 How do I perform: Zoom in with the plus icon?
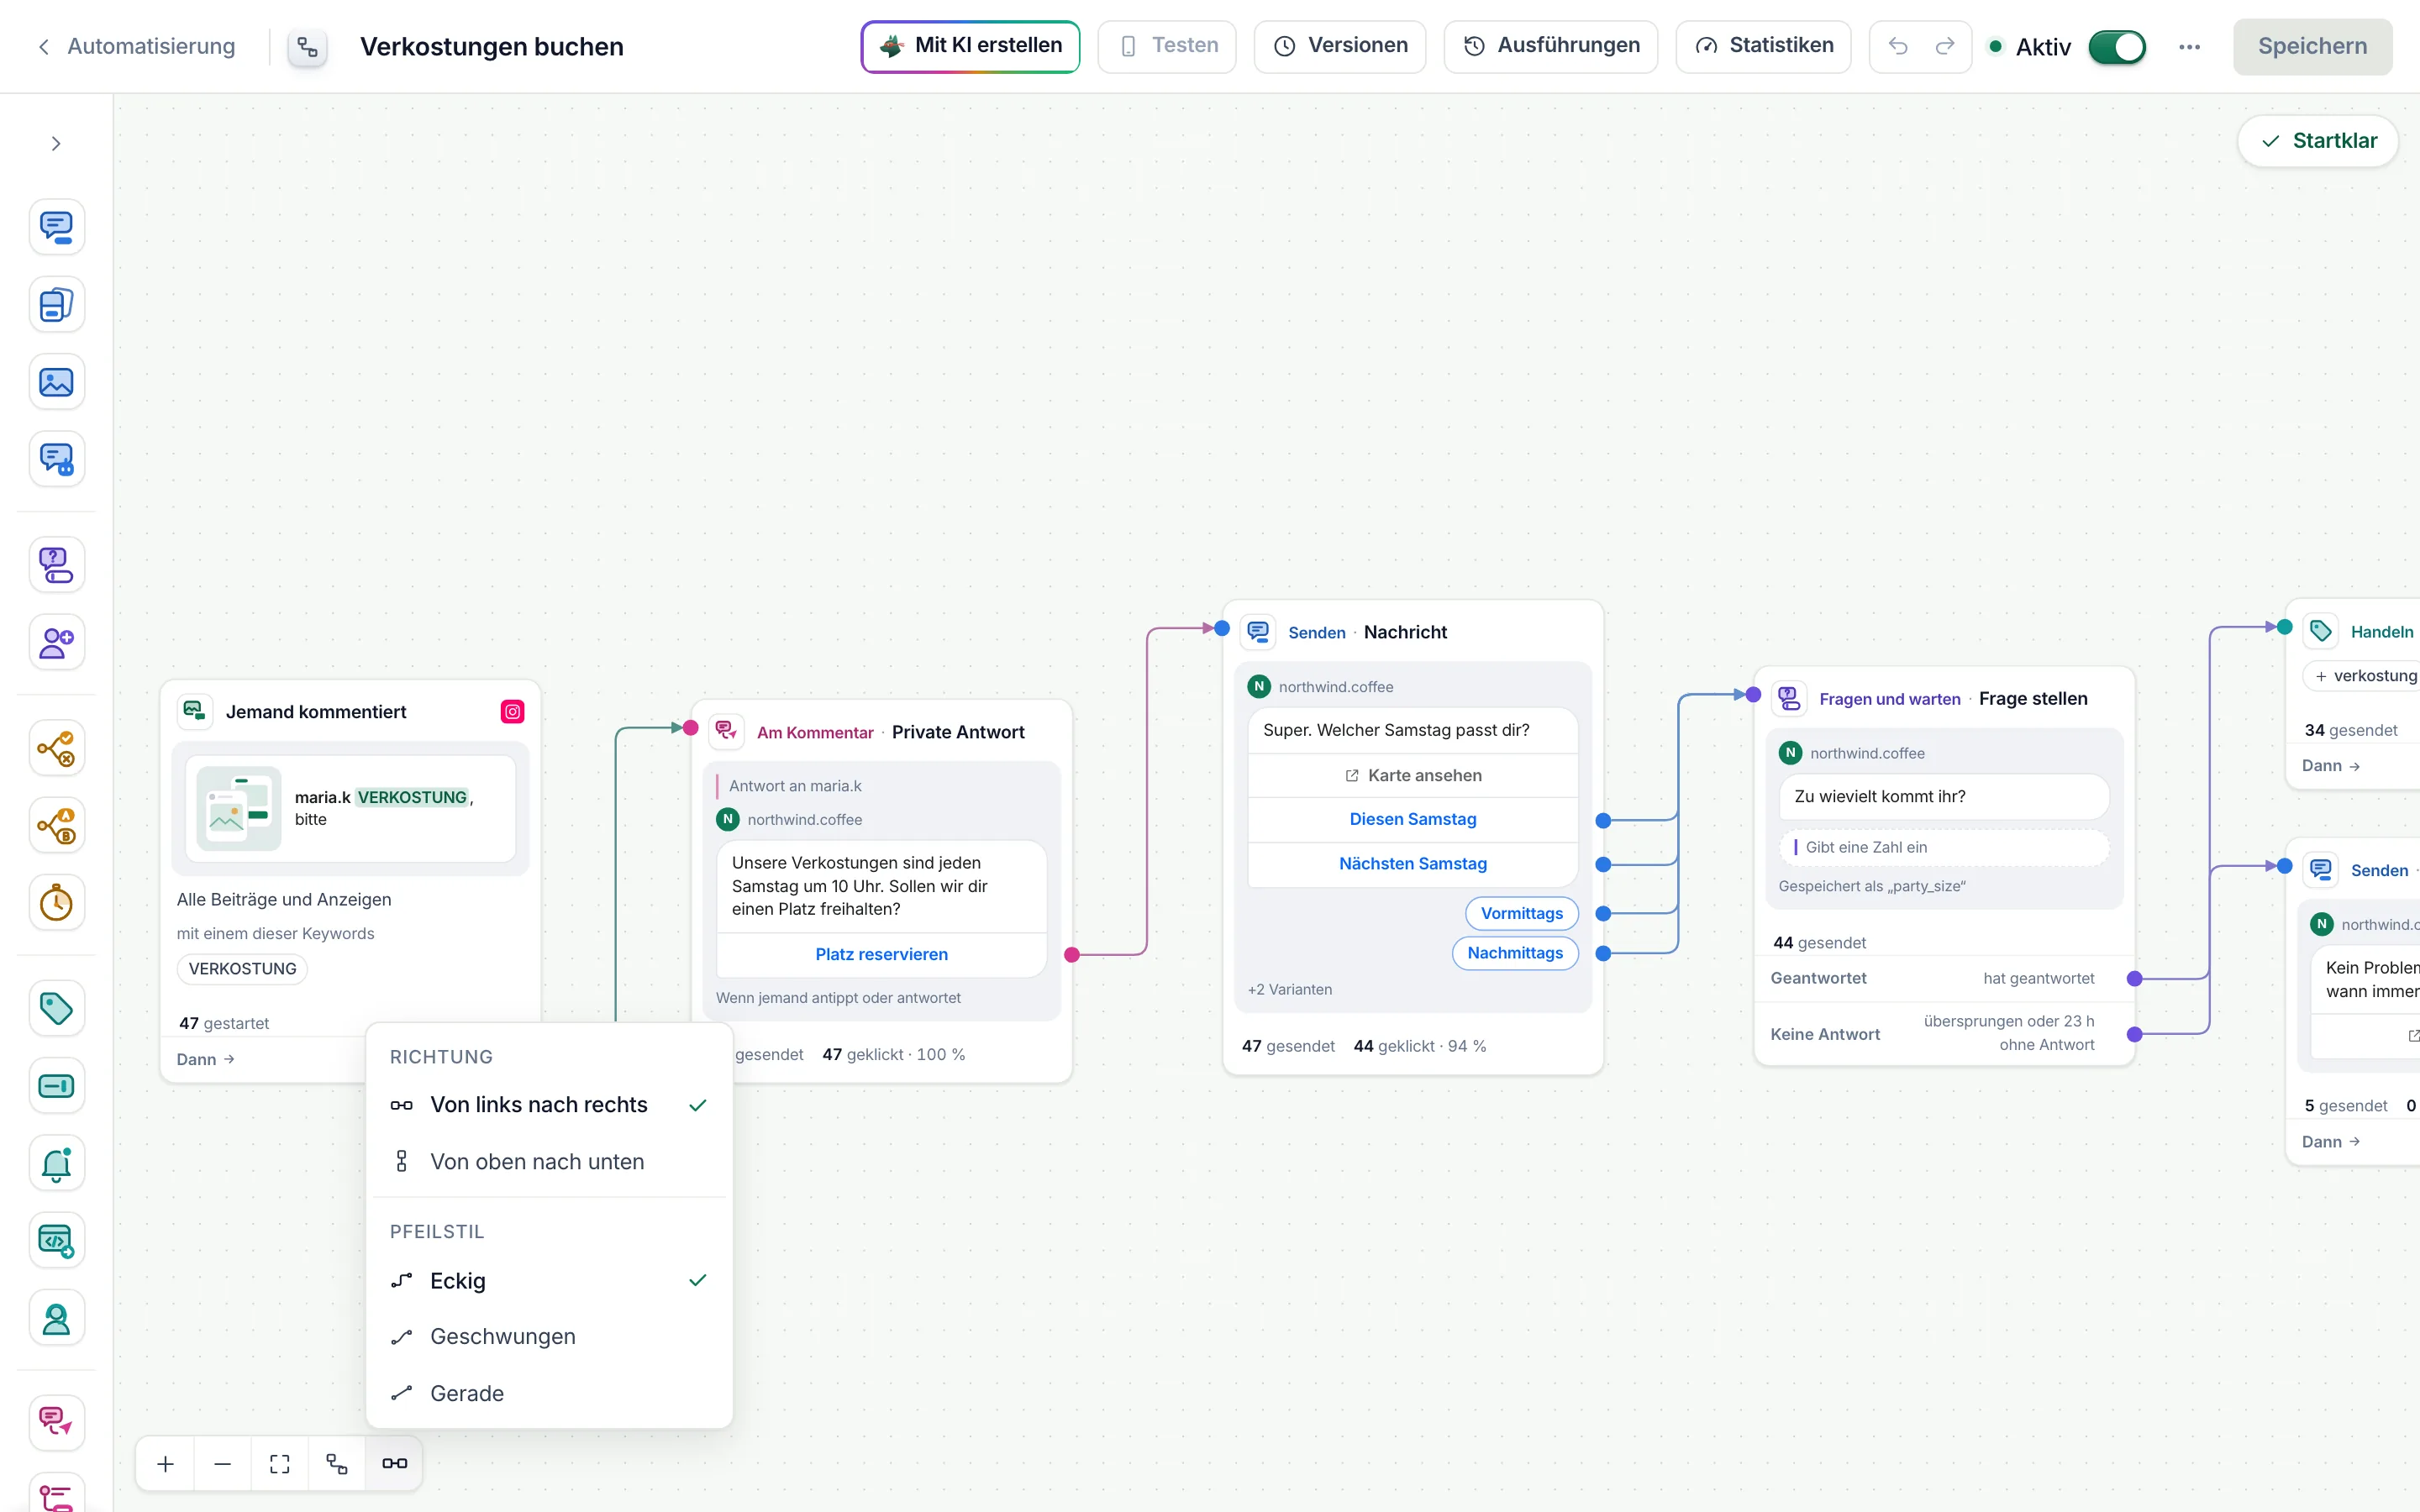coord(166,1464)
